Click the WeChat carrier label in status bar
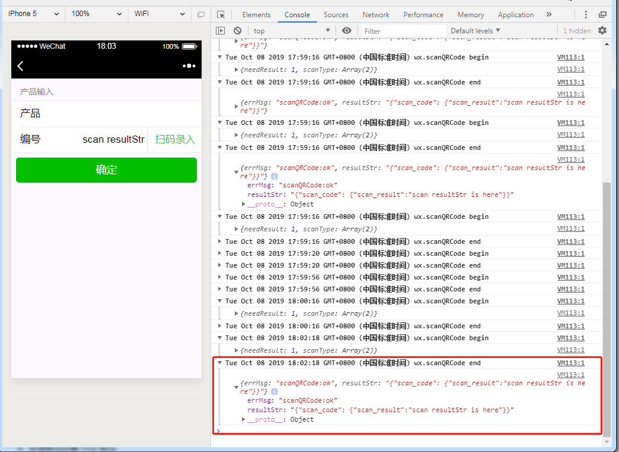Viewport: 619px width, 452px height. 52,46
